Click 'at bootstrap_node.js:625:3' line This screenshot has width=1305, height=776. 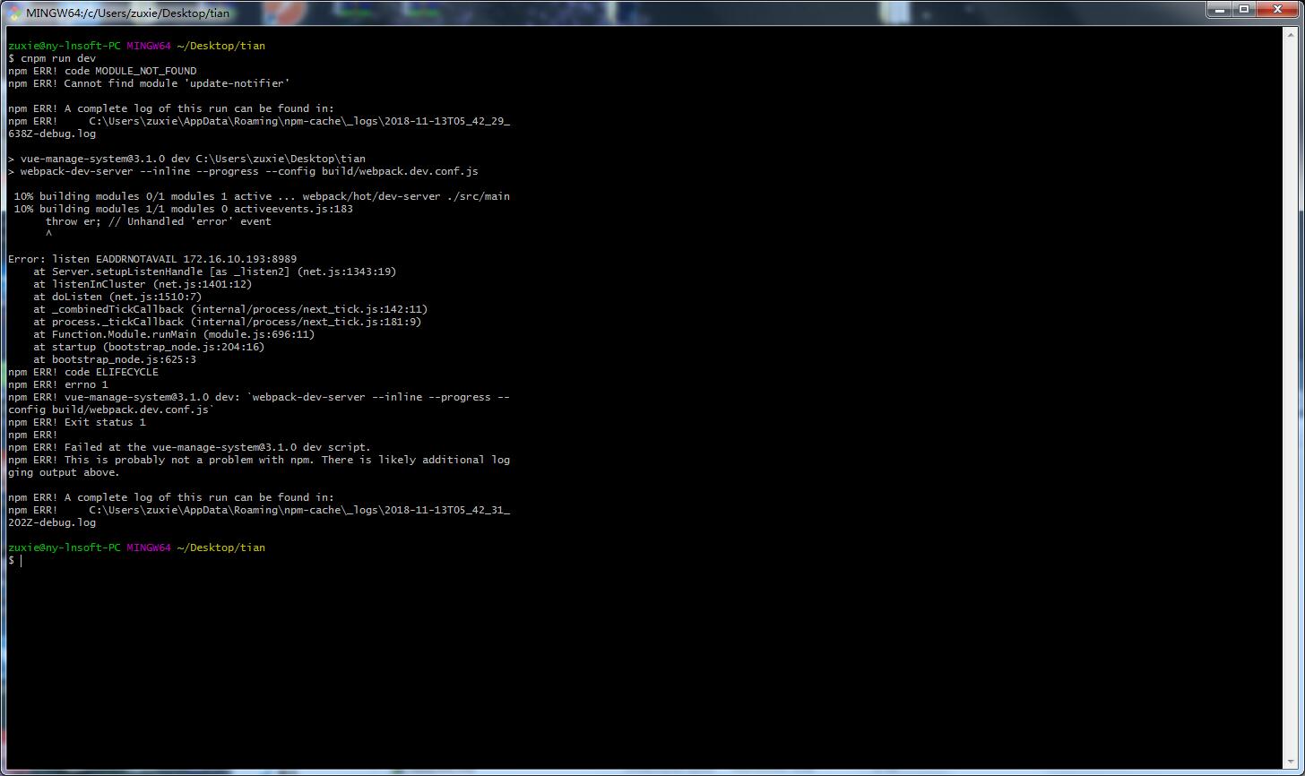[x=115, y=359]
